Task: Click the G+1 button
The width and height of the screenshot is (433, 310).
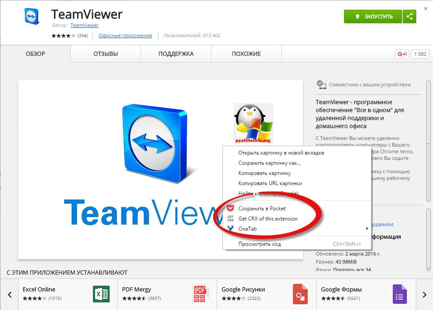Action: (x=402, y=54)
